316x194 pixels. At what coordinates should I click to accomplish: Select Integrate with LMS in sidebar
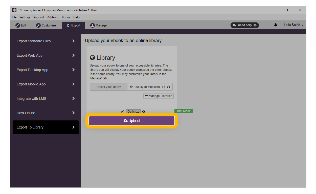(46, 99)
